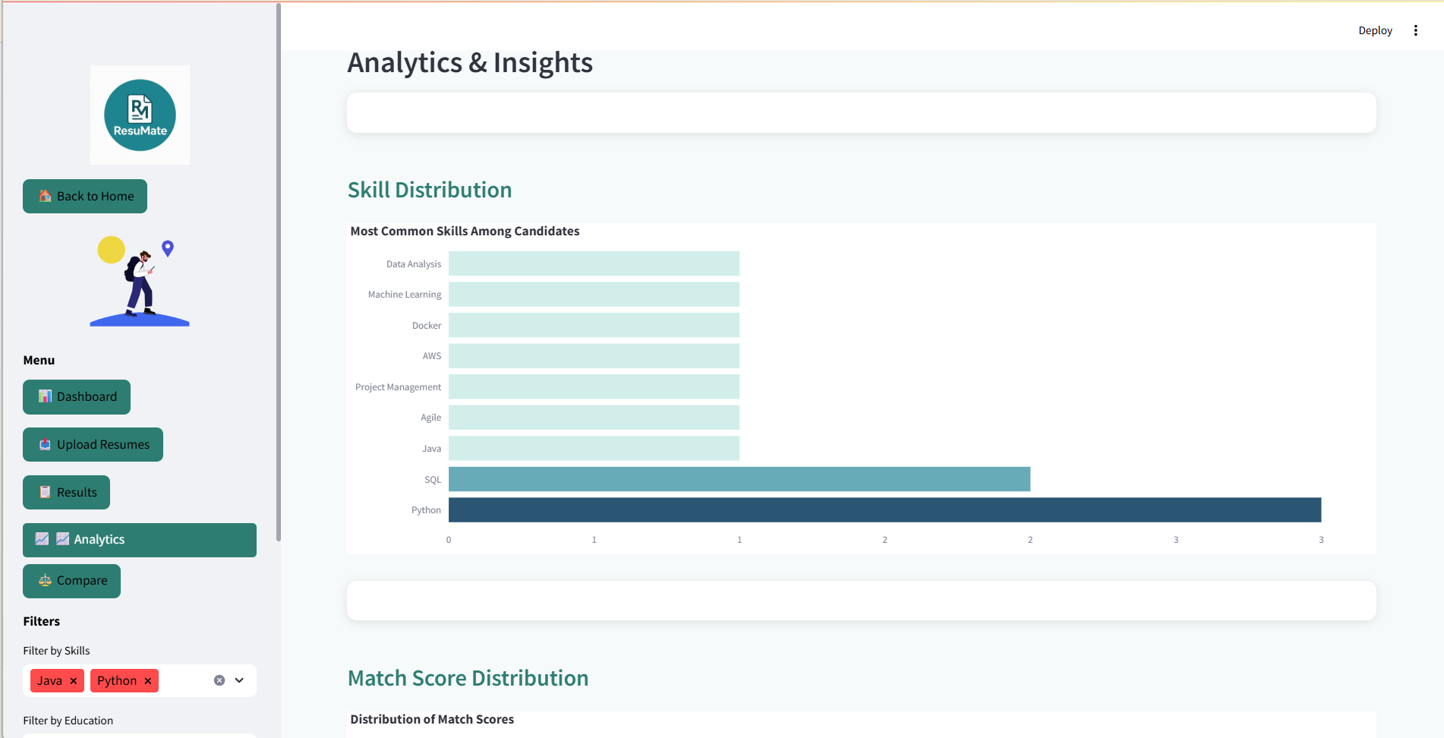The width and height of the screenshot is (1444, 738).
Task: Click the Back to Home button
Action: (85, 196)
